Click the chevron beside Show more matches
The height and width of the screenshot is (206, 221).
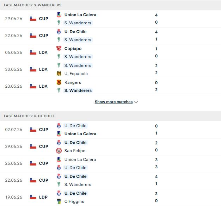pos(136,102)
